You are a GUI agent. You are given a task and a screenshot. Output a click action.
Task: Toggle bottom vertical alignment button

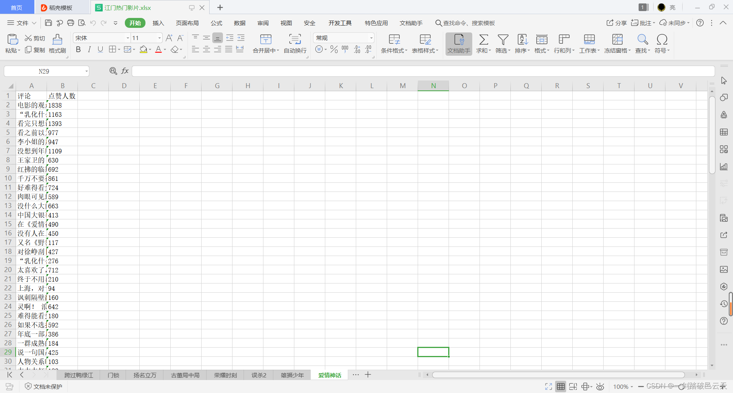pos(217,38)
